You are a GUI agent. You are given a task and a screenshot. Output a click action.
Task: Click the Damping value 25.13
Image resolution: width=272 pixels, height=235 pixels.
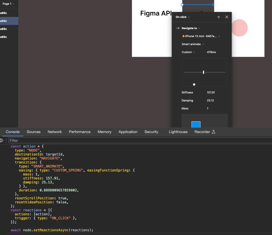210,100
